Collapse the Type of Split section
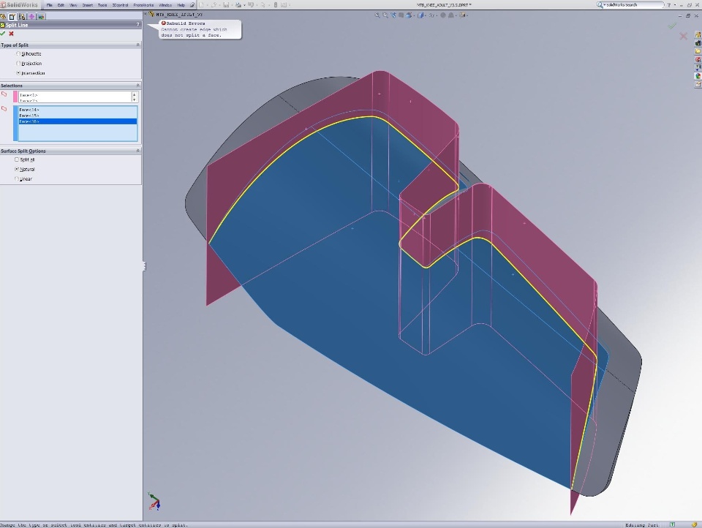Image resolution: width=702 pixels, height=528 pixels. tap(137, 45)
